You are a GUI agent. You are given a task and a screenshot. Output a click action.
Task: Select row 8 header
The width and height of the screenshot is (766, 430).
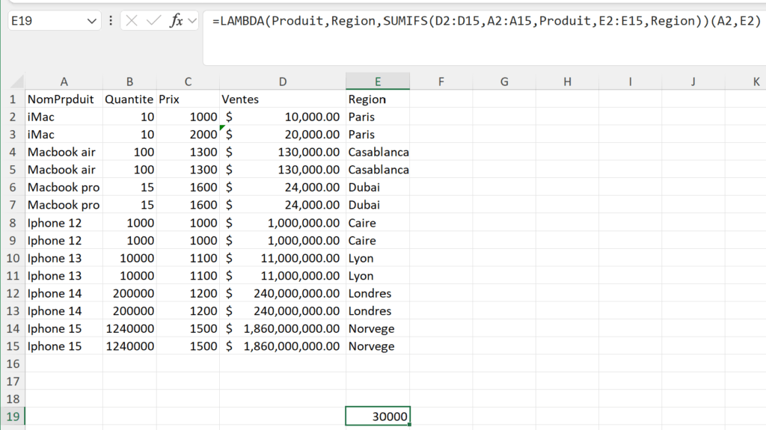[13, 223]
